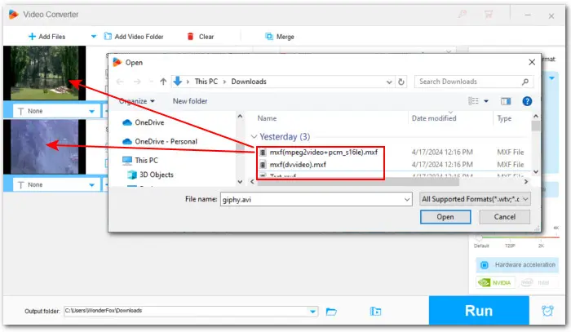Collapse the Yesterday group in file list
The image size is (571, 332).
click(254, 137)
